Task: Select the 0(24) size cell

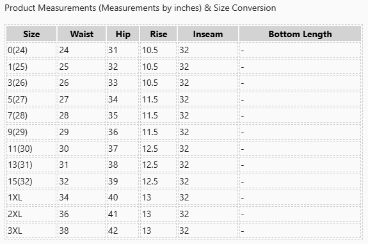Action: 31,50
